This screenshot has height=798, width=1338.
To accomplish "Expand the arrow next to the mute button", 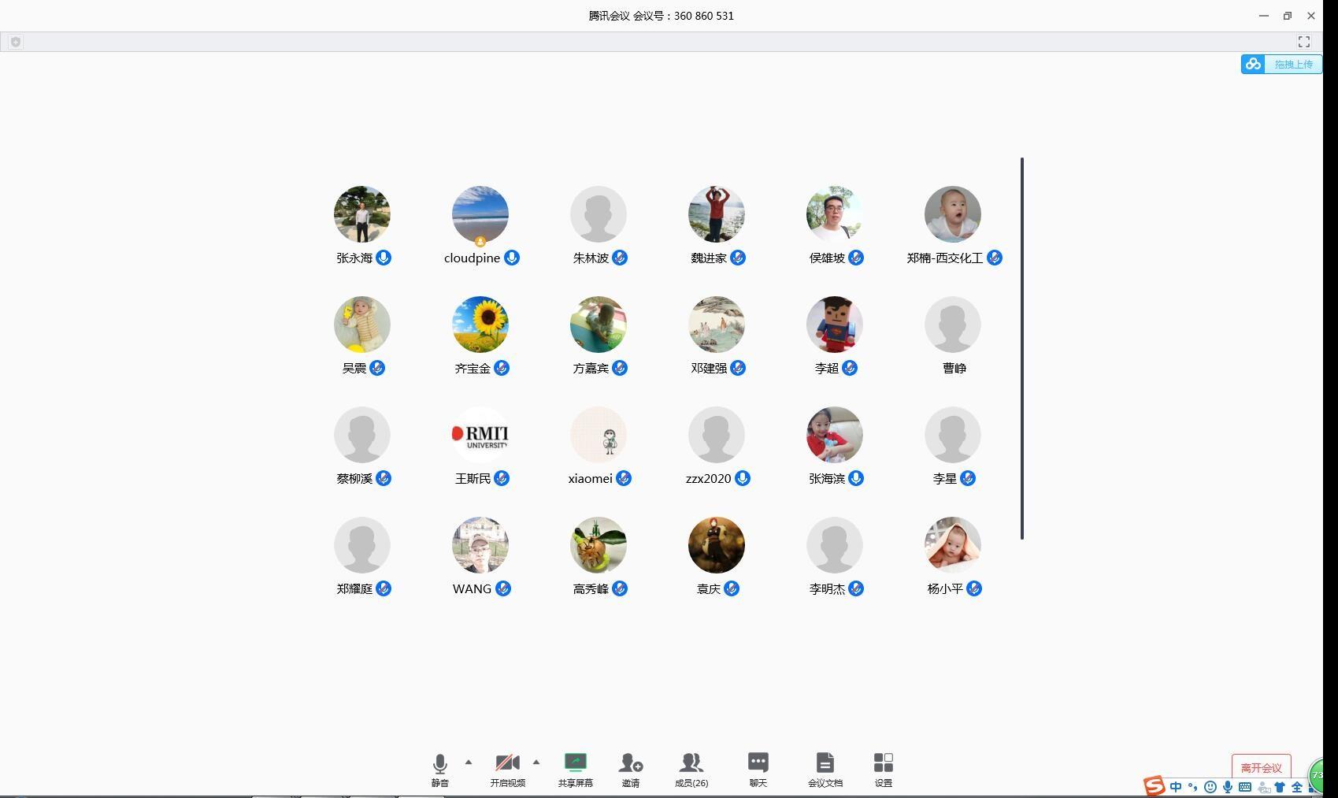I will click(x=469, y=762).
